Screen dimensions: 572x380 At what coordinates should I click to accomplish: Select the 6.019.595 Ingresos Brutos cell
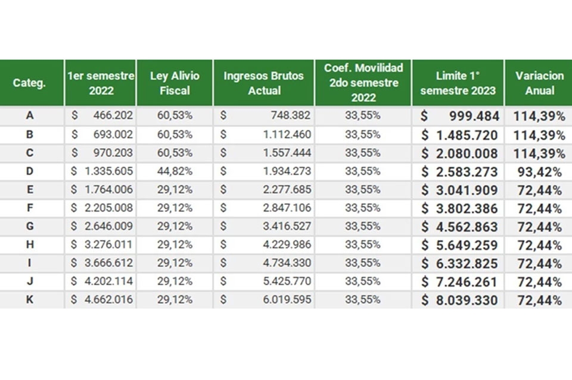[x=286, y=300]
